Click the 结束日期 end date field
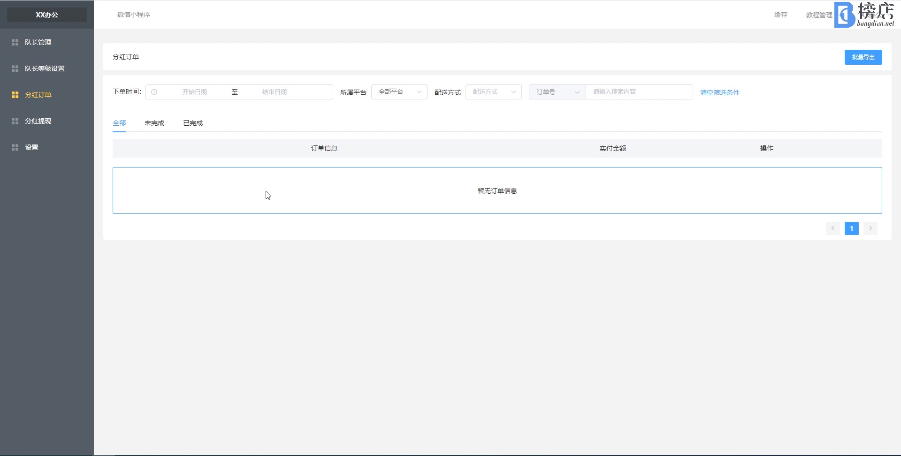Screen dimensions: 901x456 click(x=275, y=92)
